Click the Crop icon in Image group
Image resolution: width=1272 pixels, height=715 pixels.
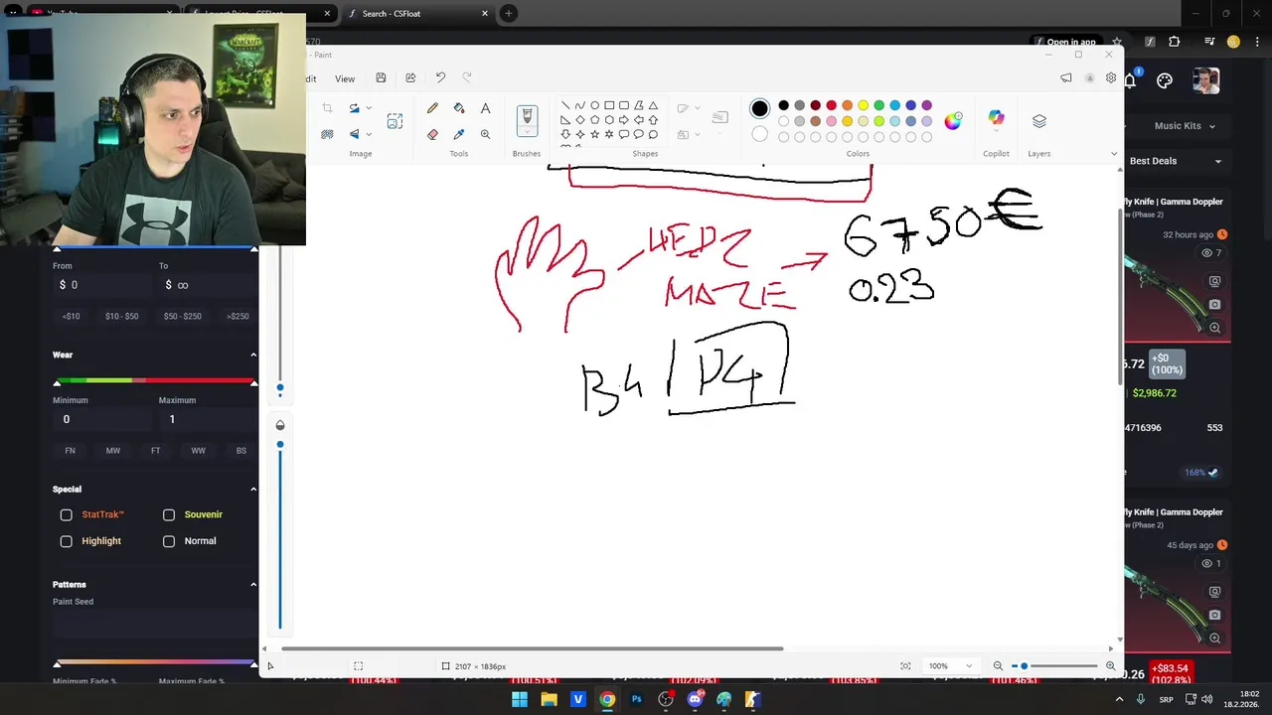tap(327, 108)
